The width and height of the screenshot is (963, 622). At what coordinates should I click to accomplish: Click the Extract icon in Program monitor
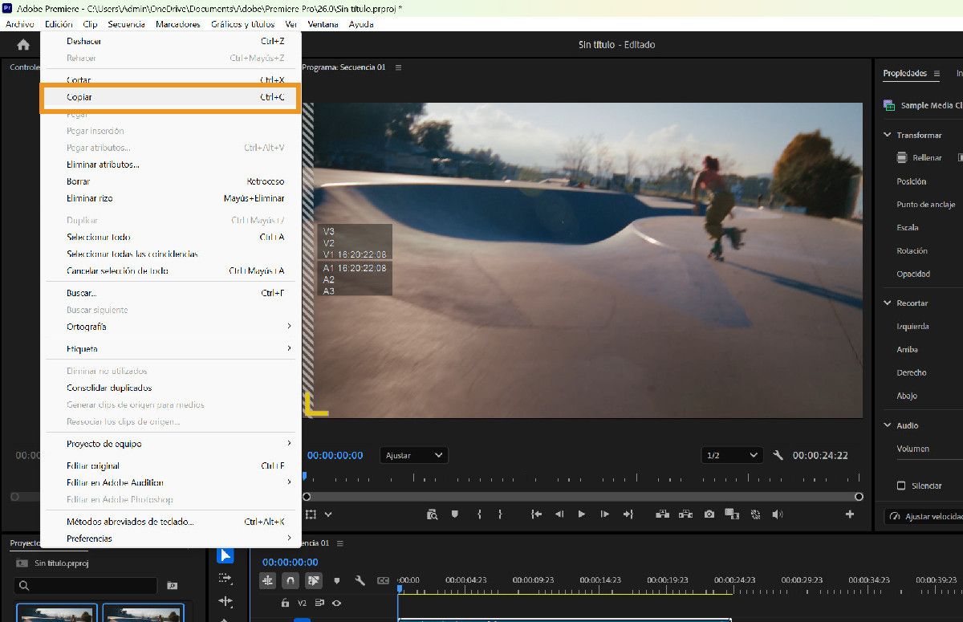click(686, 514)
